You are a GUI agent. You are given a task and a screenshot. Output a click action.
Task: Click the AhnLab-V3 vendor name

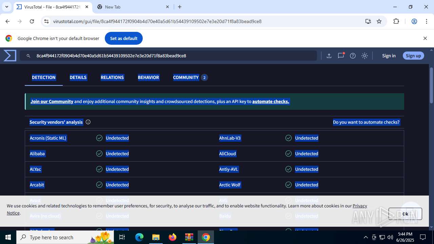pyautogui.click(x=230, y=138)
